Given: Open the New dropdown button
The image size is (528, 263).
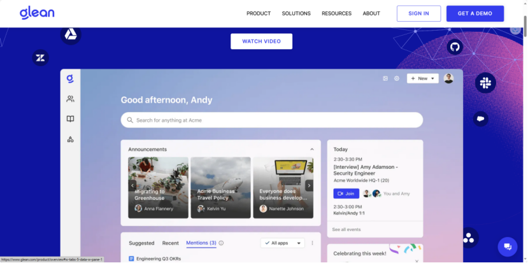Looking at the screenshot, I should (423, 78).
